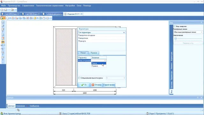
Task: Sort list by Тип фурнитуры header
Action: click(102, 32)
